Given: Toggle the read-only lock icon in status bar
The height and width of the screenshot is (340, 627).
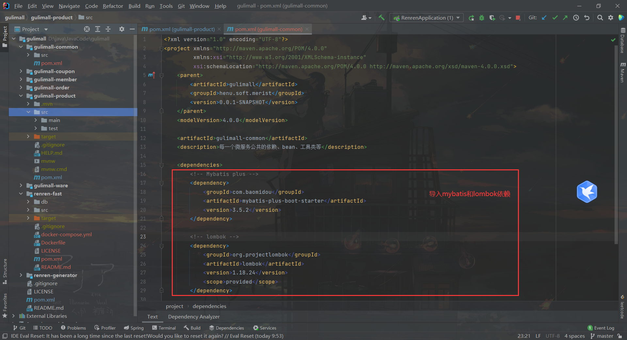Looking at the screenshot, I should (x=619, y=336).
